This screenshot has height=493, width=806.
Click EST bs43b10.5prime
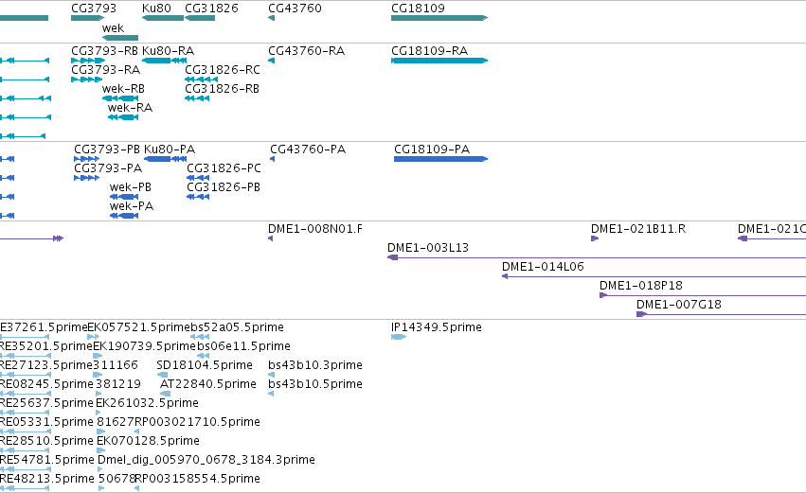(315, 384)
